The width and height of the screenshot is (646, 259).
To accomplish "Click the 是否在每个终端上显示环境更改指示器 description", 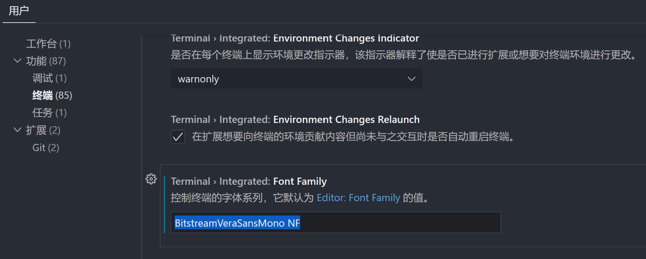I will [x=404, y=55].
